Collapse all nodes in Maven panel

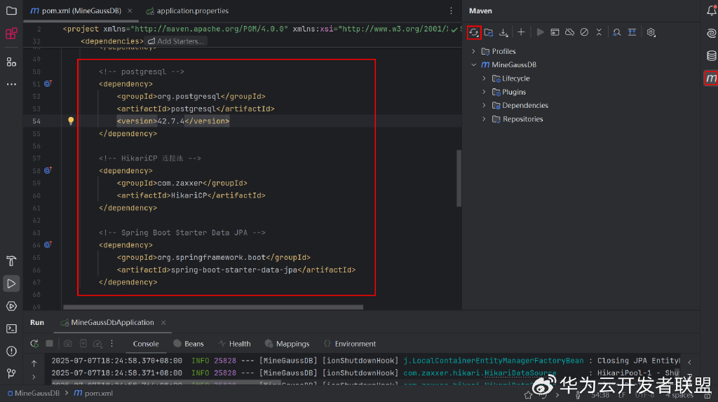599,32
